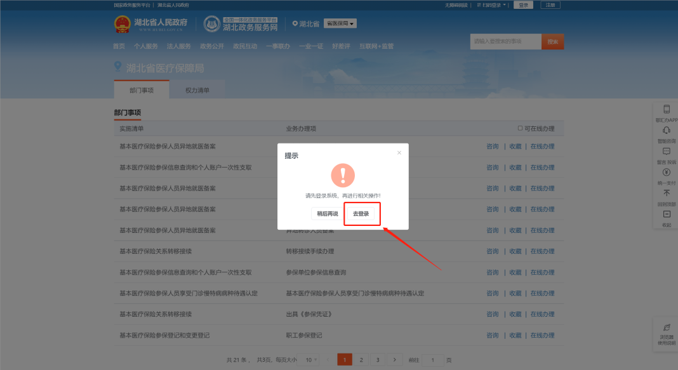Click the 回到顶部 arrow icon
Image resolution: width=678 pixels, height=370 pixels.
(x=667, y=193)
